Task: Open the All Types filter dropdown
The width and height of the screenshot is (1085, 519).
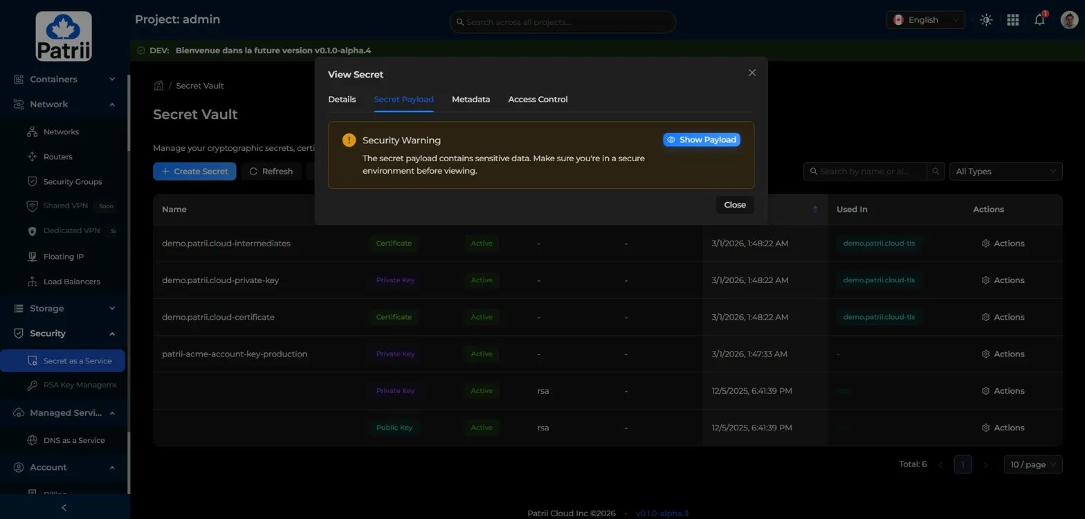Action: pos(1006,171)
